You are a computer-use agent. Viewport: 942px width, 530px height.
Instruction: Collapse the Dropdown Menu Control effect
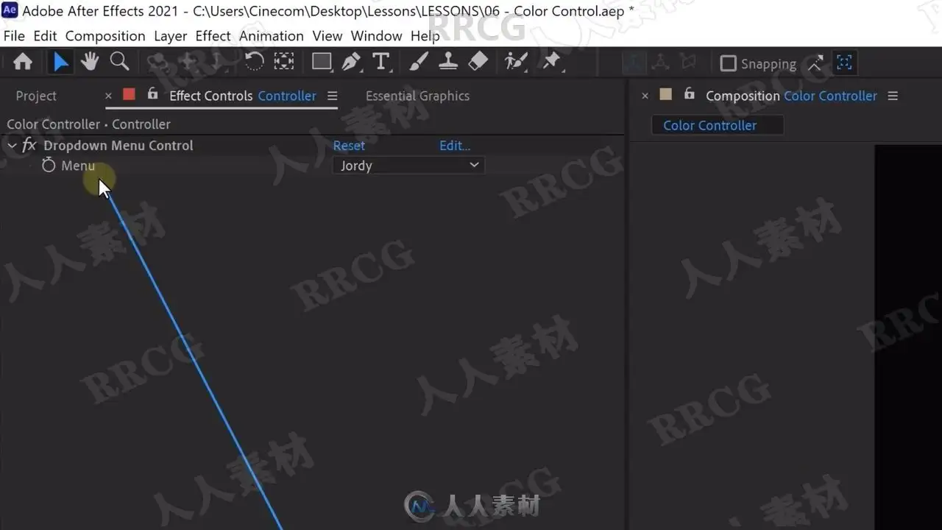click(12, 146)
